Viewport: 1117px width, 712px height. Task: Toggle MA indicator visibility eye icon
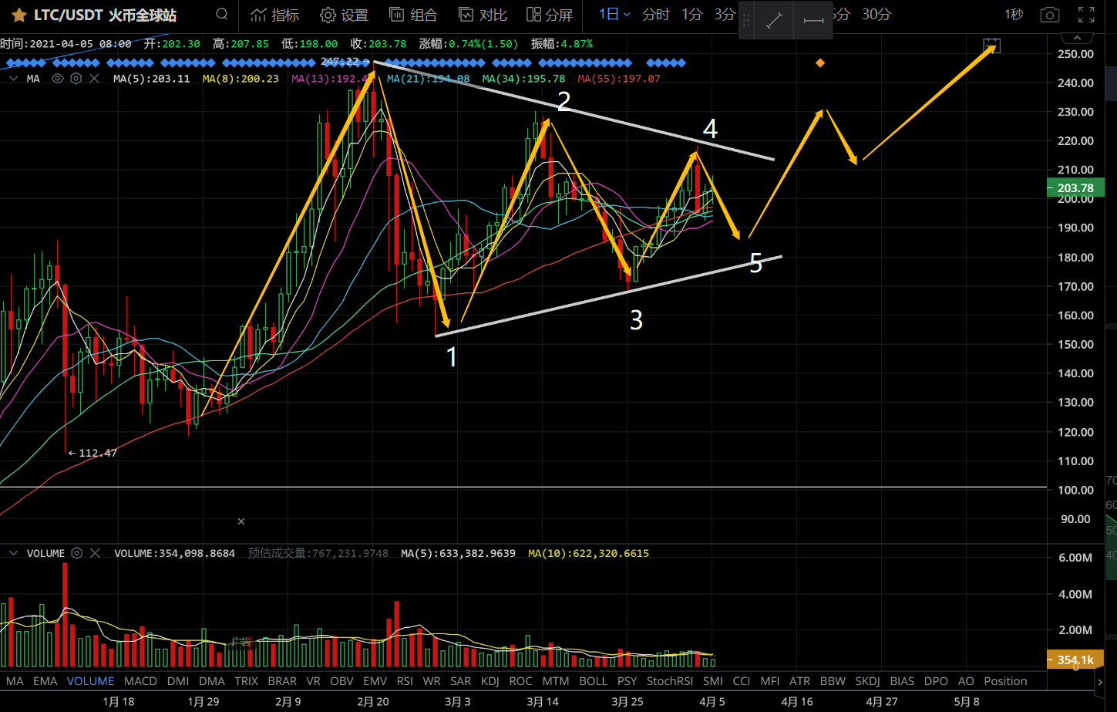tap(57, 79)
